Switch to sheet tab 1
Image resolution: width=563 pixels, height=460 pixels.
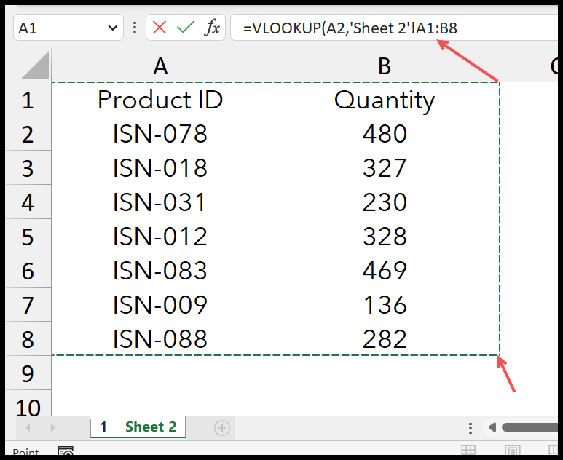103,427
